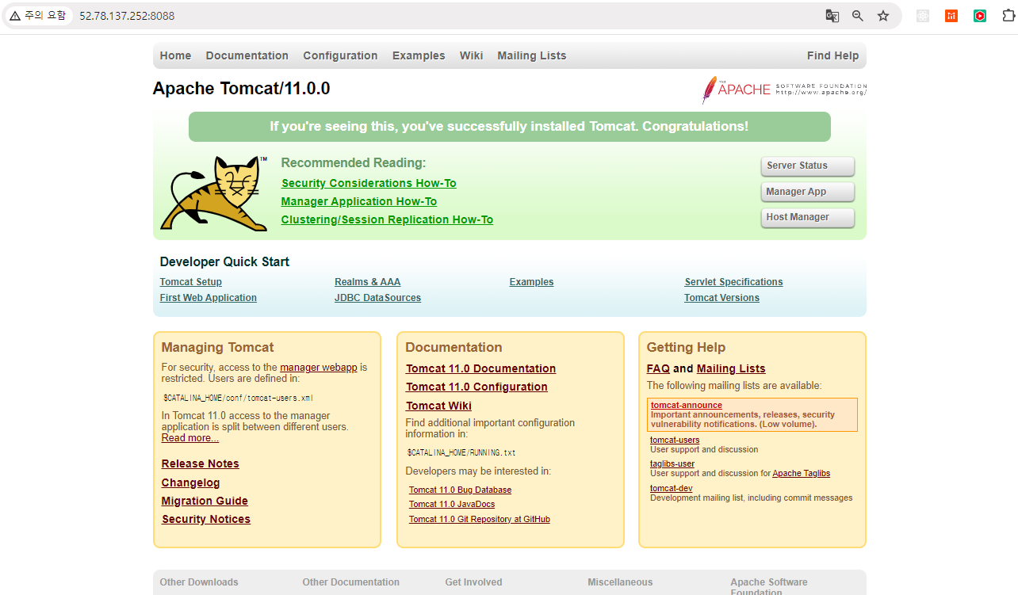Open the Changelog link
This screenshot has height=595, width=1018.
tap(190, 482)
